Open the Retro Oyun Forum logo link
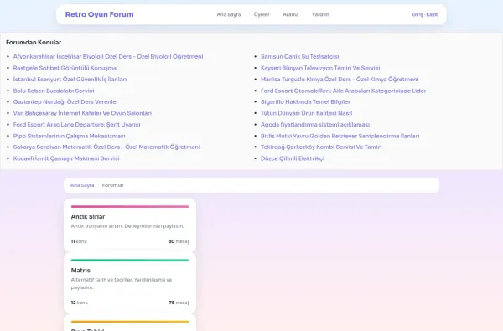The height and width of the screenshot is (331, 503). click(99, 14)
